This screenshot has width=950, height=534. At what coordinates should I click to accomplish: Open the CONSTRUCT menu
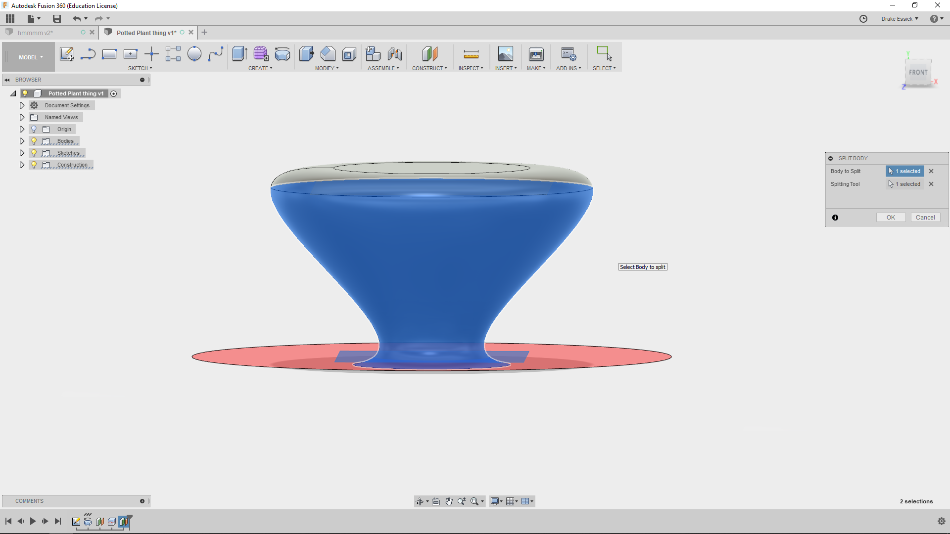pos(429,68)
